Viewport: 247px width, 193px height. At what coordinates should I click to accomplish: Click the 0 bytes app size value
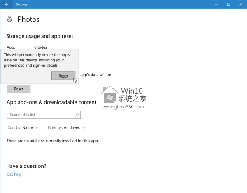41,47
